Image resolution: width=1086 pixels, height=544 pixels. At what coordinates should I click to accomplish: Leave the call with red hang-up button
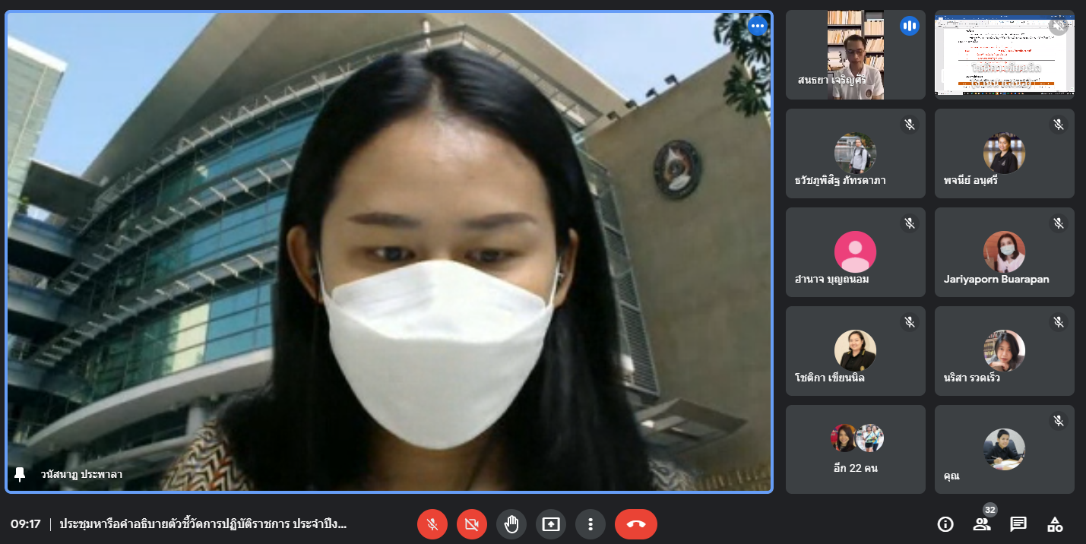pos(636,524)
